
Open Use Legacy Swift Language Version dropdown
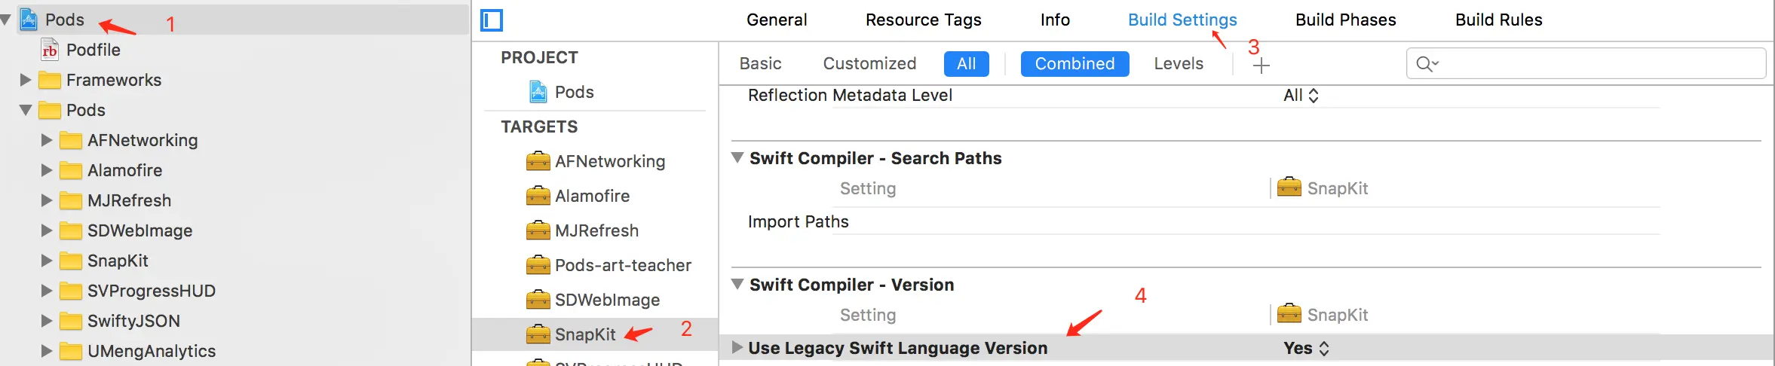1307,348
